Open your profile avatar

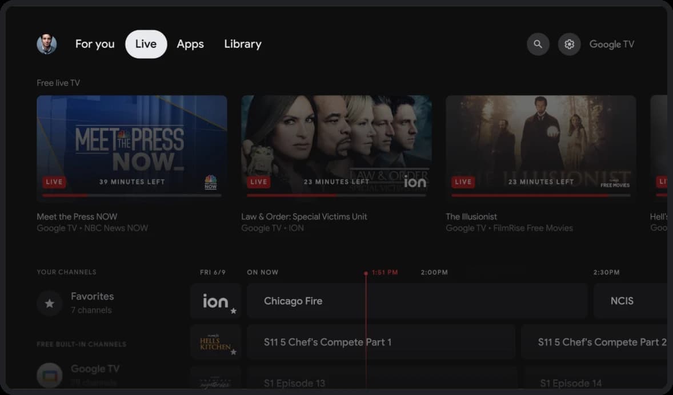[x=47, y=44]
